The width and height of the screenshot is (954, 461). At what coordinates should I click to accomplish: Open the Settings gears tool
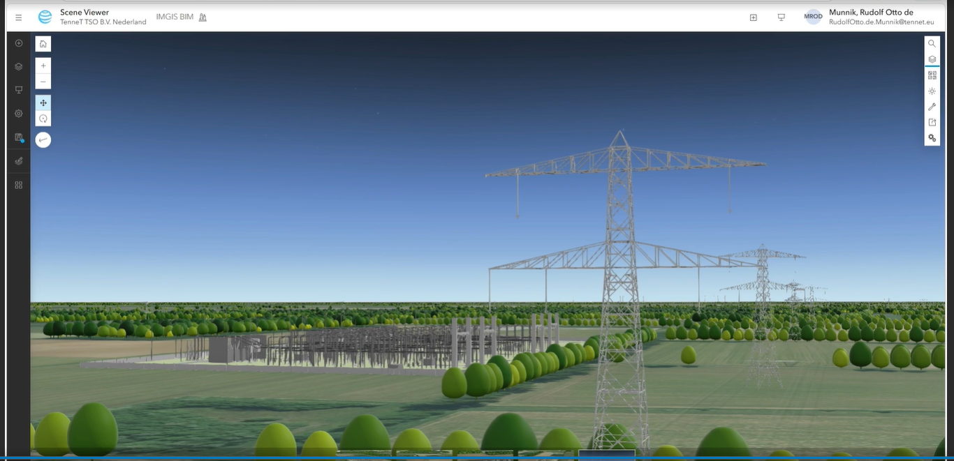[x=932, y=138]
